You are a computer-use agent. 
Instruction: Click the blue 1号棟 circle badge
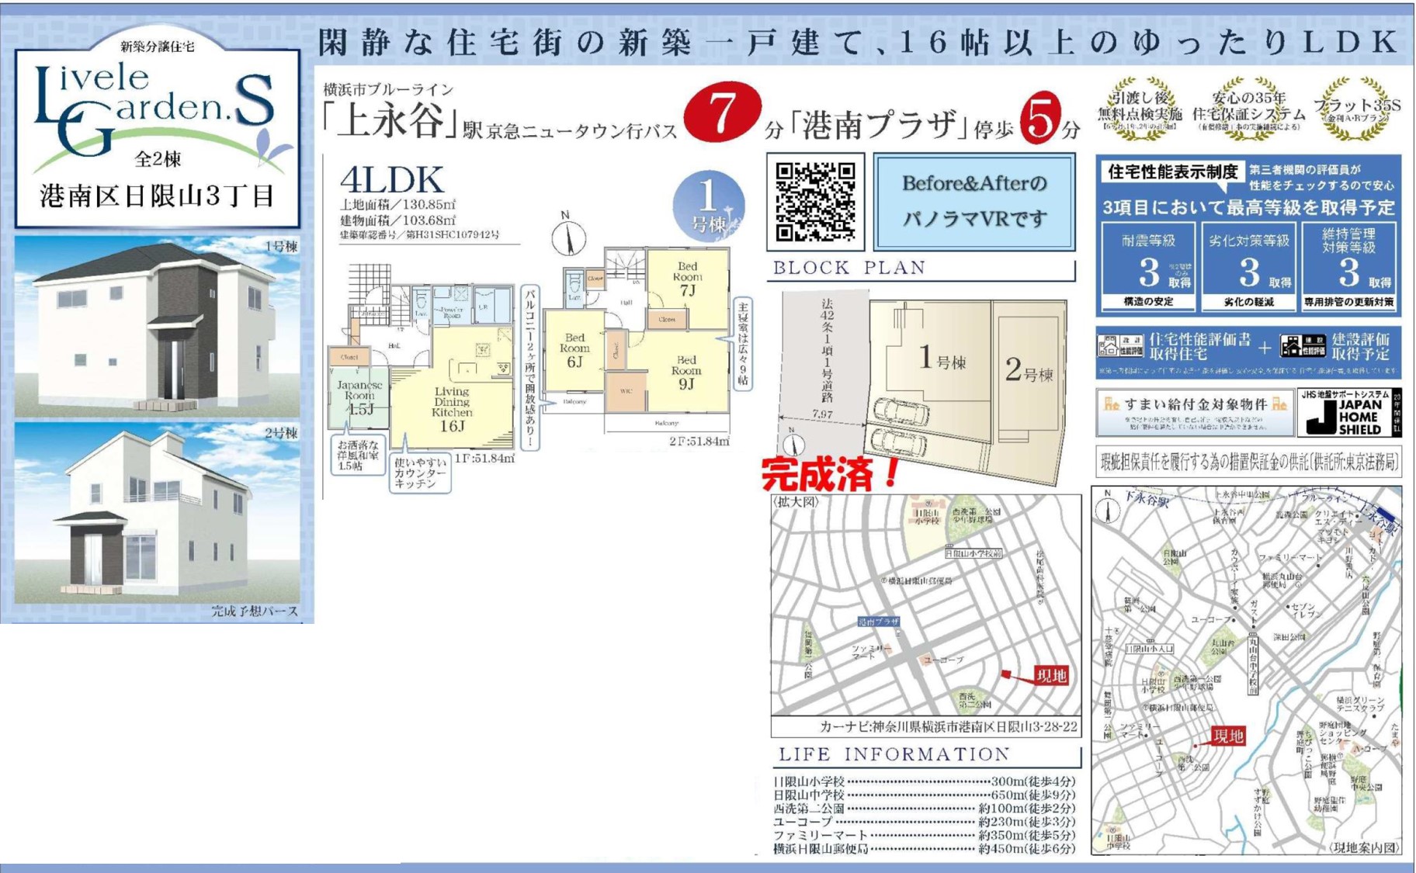[708, 206]
